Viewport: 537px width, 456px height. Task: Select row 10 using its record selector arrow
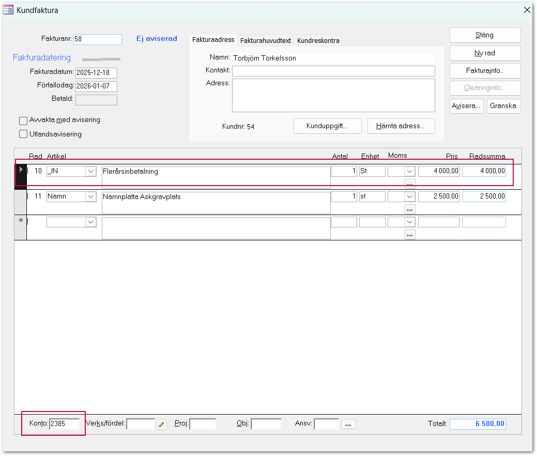(21, 170)
